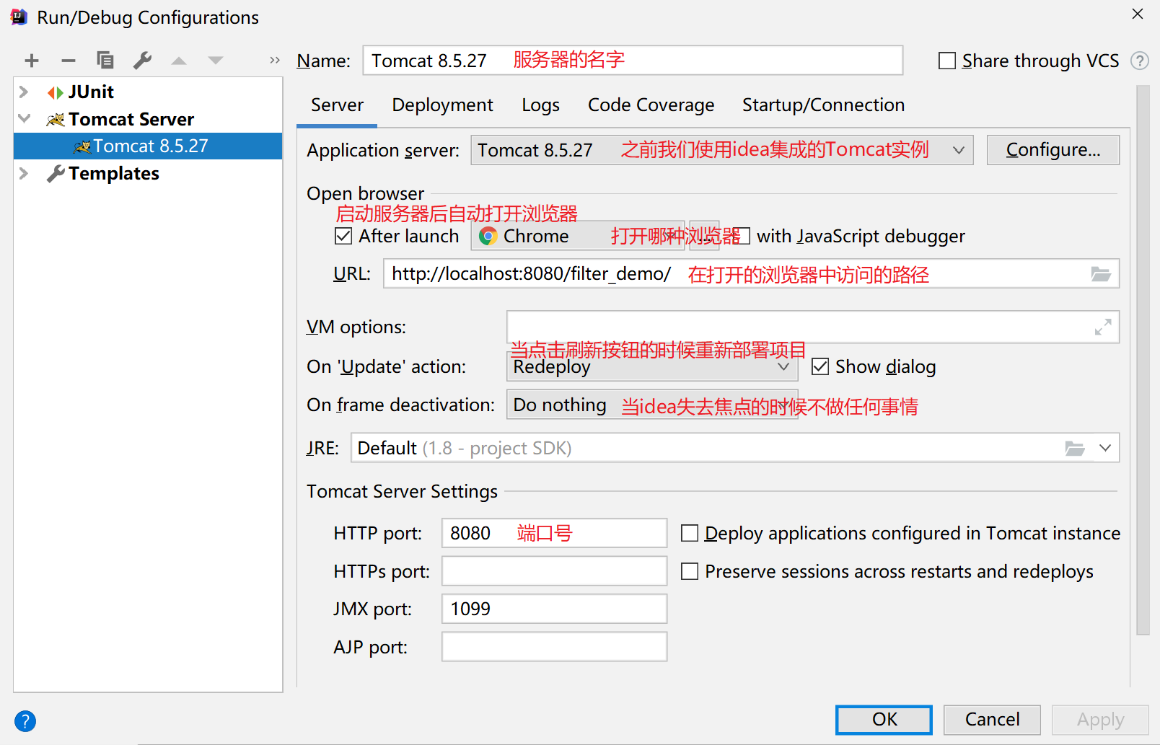Add a new configuration with plus icon
This screenshot has height=745, width=1160.
click(32, 61)
